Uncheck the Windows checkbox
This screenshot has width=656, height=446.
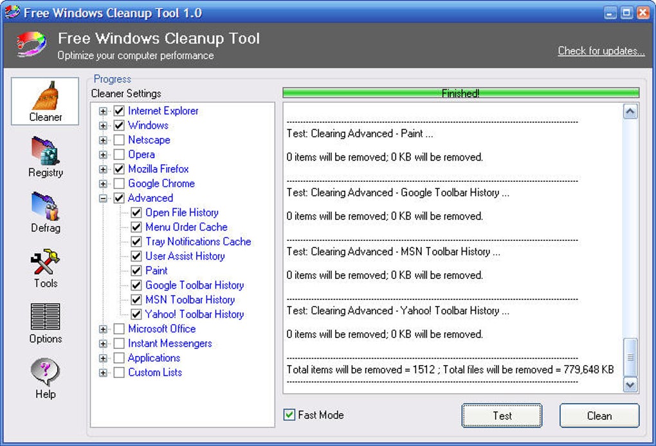[x=119, y=125]
